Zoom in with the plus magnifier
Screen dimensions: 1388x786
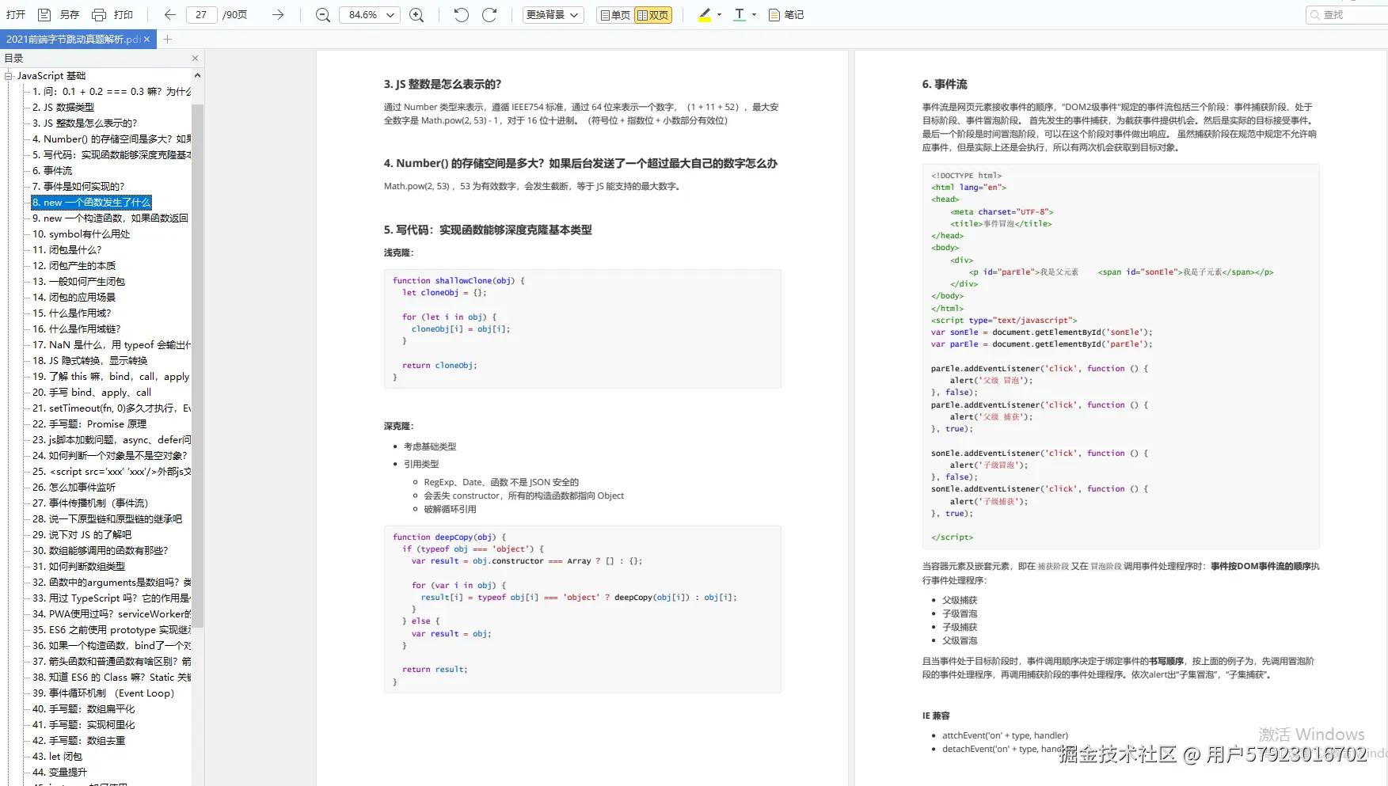[x=416, y=14]
